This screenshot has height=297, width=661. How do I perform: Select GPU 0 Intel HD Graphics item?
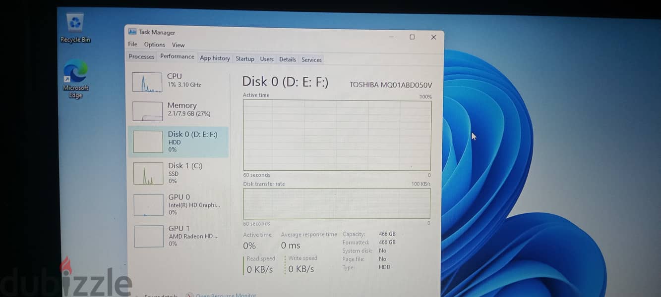click(179, 204)
